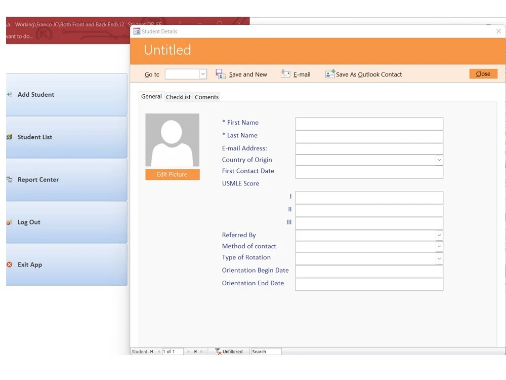The height and width of the screenshot is (380, 506).
Task: Go to last record navigation arrow
Action: [x=195, y=352]
